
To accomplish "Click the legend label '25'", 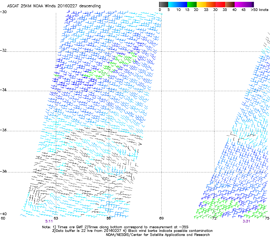I will pos(206,10).
